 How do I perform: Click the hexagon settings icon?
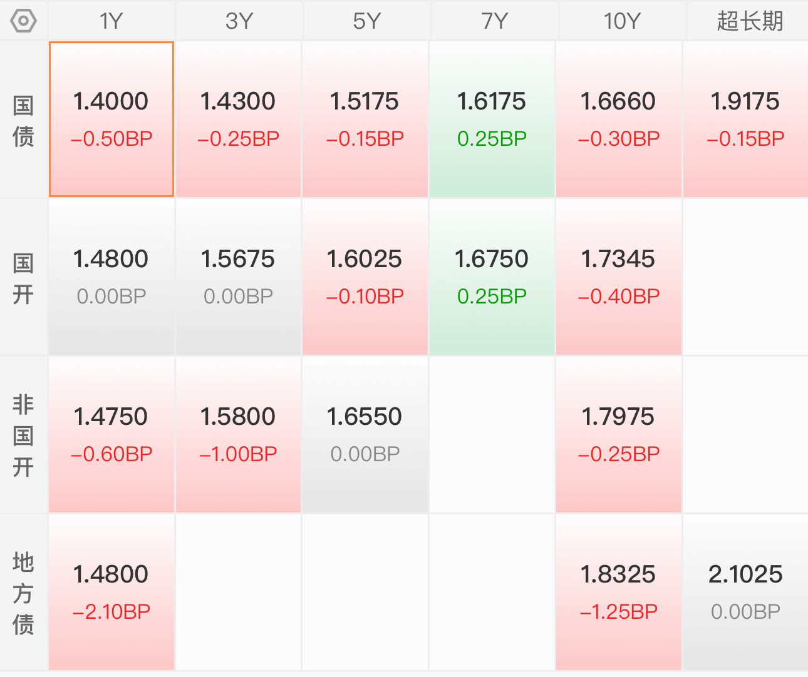coord(24,21)
